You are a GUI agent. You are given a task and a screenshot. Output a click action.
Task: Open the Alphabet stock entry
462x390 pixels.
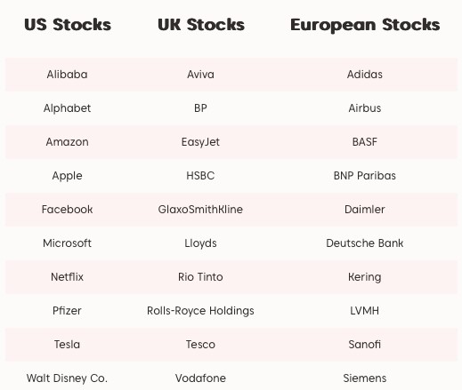(x=67, y=108)
